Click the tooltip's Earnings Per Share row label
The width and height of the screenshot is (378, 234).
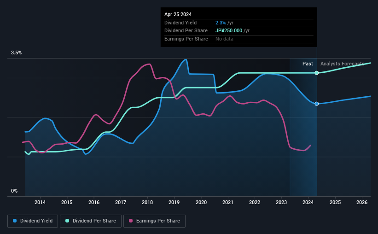click(186, 39)
